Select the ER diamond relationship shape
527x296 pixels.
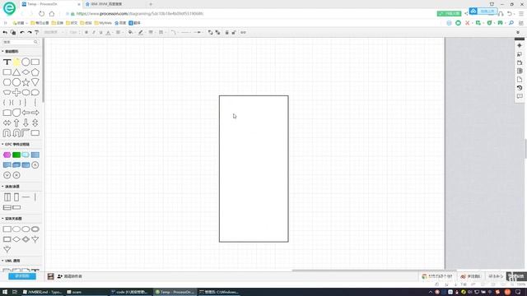16,239
